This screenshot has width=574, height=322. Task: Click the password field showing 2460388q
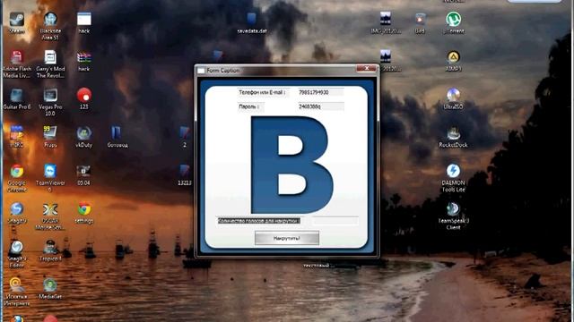321,106
